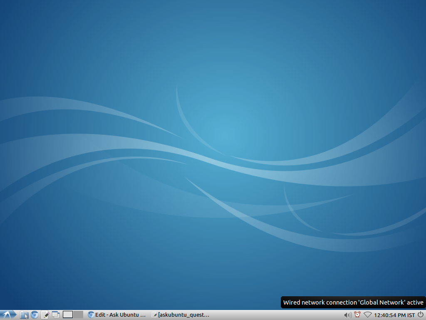Launch Chromium browser from panel launcher
Viewport: 426px width, 320px height.
(35, 315)
